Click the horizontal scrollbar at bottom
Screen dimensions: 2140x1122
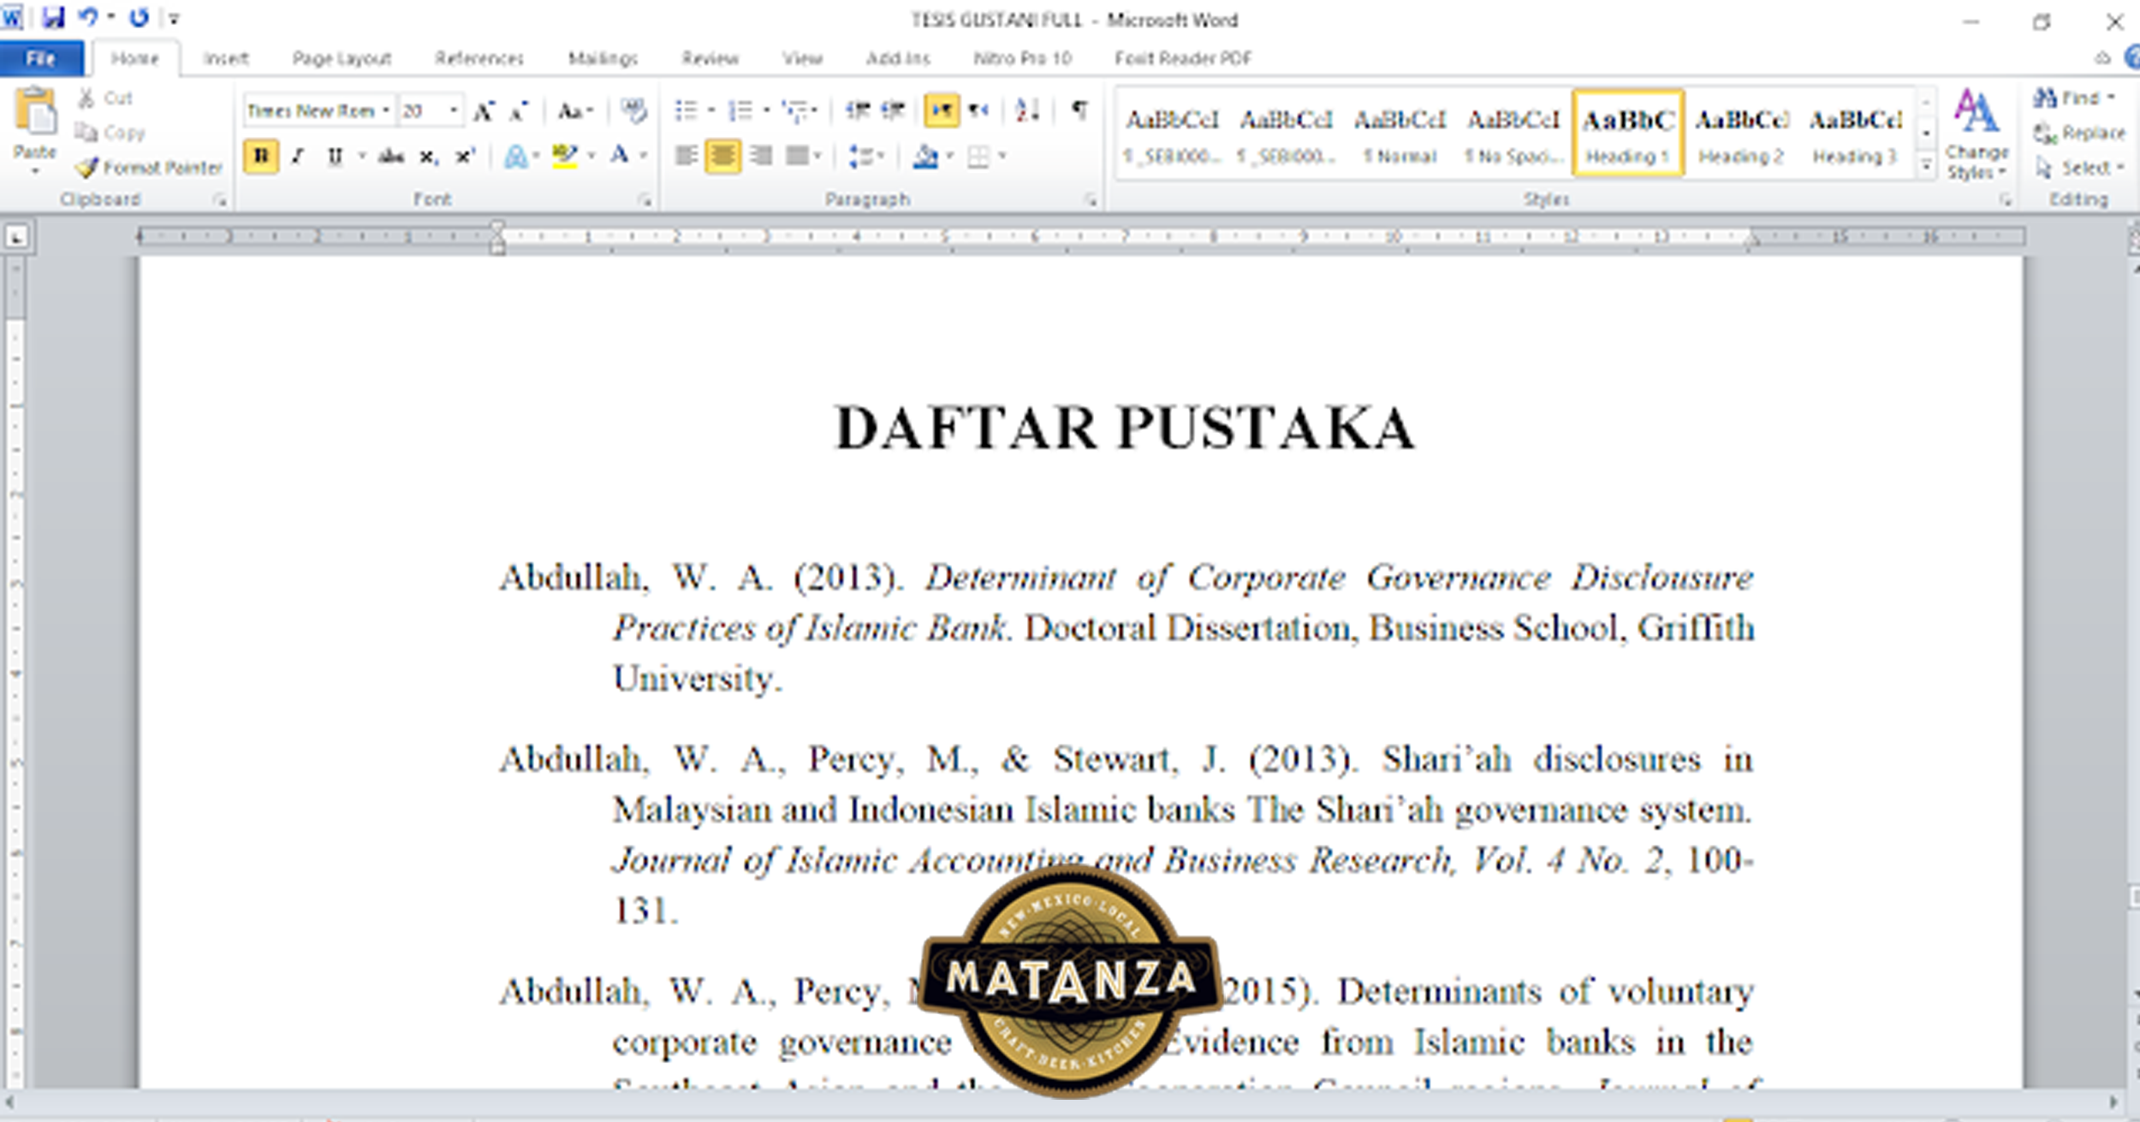[x=1061, y=1101]
